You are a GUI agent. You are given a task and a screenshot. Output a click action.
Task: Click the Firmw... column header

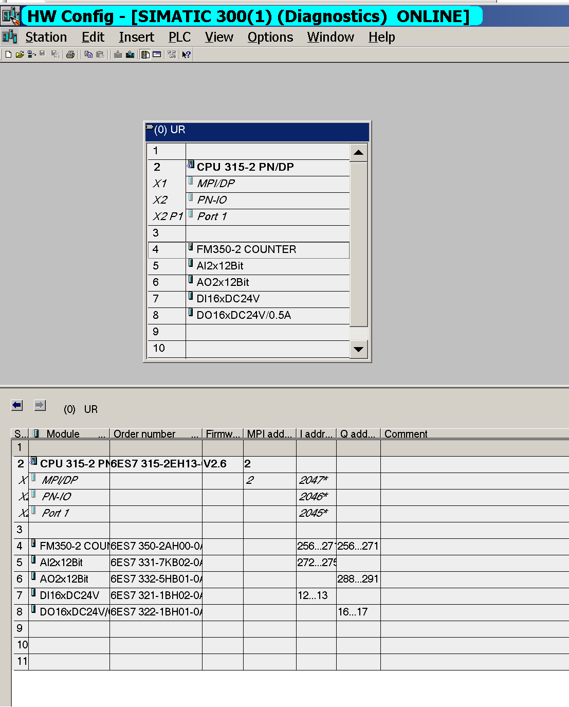coord(223,433)
